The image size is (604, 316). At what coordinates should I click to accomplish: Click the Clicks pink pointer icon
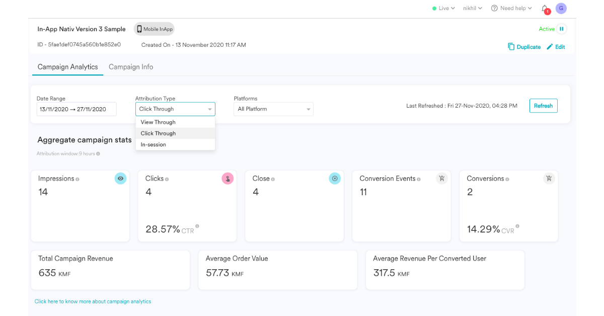(x=228, y=178)
